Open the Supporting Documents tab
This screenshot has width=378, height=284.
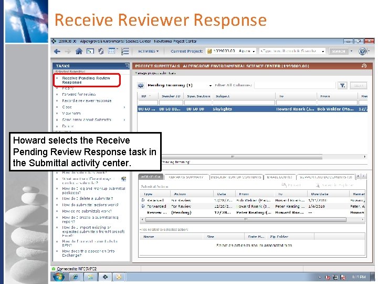click(x=325, y=177)
